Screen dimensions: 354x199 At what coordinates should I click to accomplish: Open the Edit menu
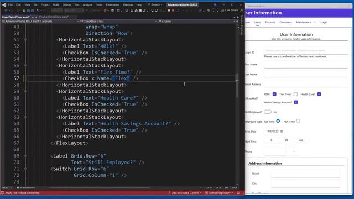tap(18, 5)
